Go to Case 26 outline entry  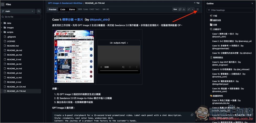pos(228,90)
